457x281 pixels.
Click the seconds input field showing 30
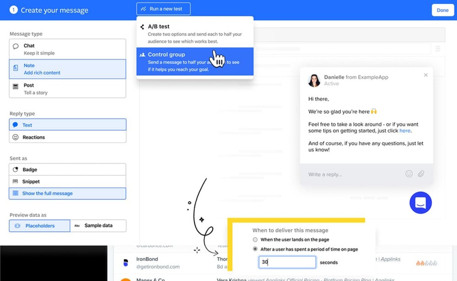pos(288,262)
